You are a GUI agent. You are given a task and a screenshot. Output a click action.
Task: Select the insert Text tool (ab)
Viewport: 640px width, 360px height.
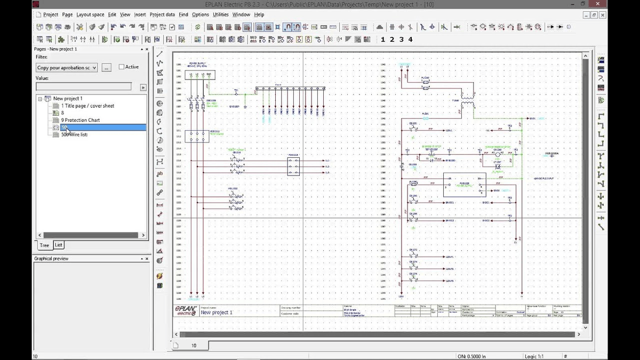click(159, 173)
